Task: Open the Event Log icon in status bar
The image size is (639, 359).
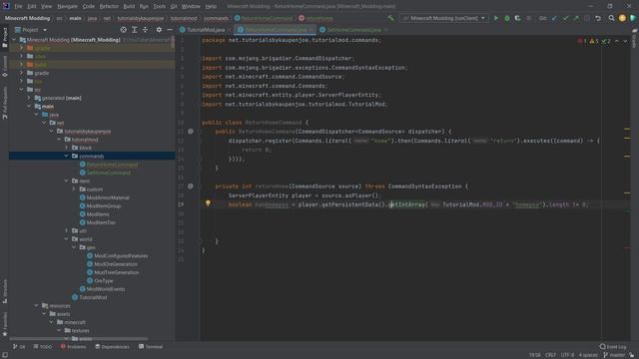Action: point(612,347)
